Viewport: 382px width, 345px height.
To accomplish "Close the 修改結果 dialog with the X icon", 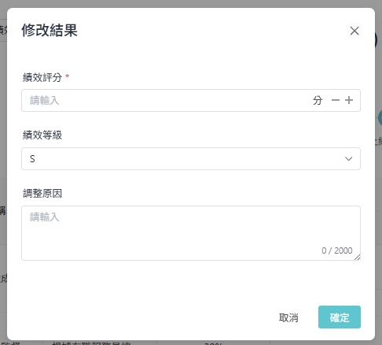I will pos(354,31).
